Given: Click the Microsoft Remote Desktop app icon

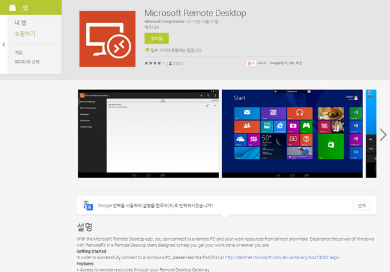Looking at the screenshot, I should tap(108, 39).
